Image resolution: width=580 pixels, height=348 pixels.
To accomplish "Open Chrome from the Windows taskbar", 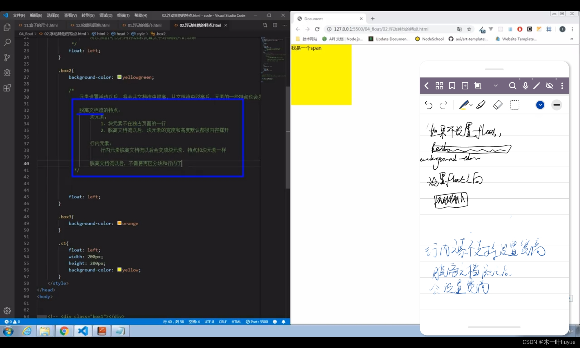I will (64, 331).
